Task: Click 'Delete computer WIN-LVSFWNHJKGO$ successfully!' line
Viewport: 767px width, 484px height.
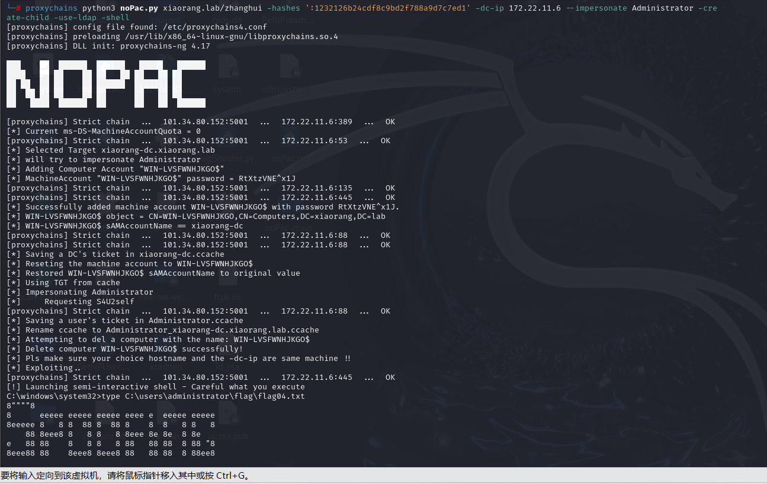Action: [125, 349]
